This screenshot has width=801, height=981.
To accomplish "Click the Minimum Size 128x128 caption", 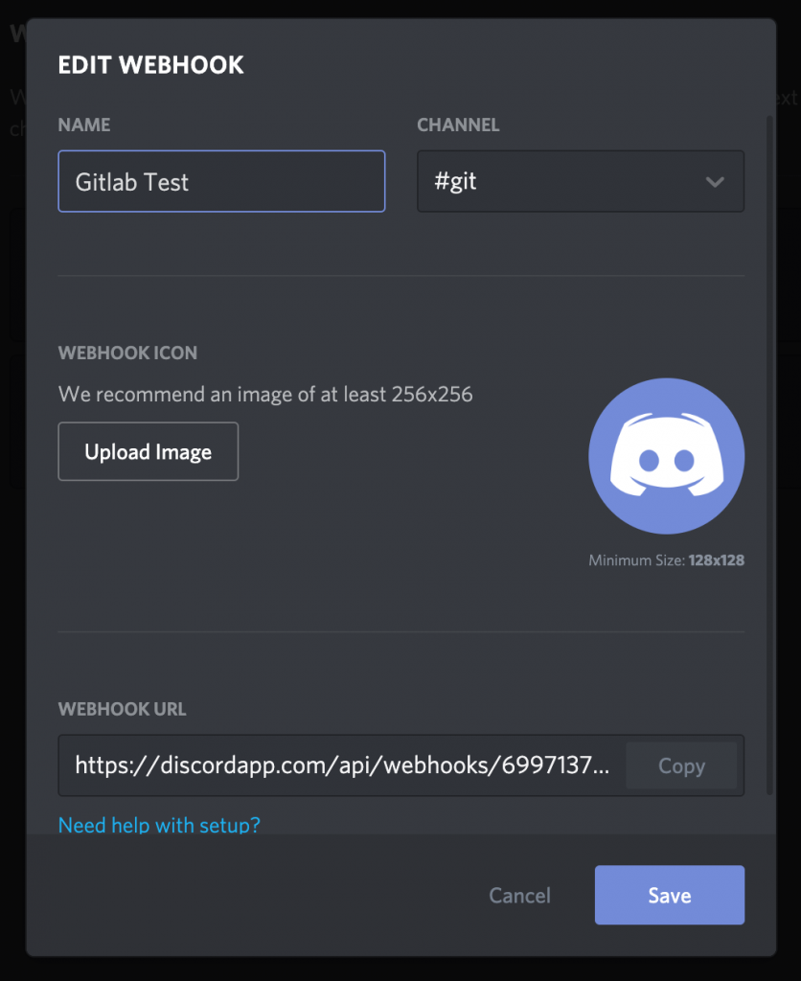I will click(666, 560).
